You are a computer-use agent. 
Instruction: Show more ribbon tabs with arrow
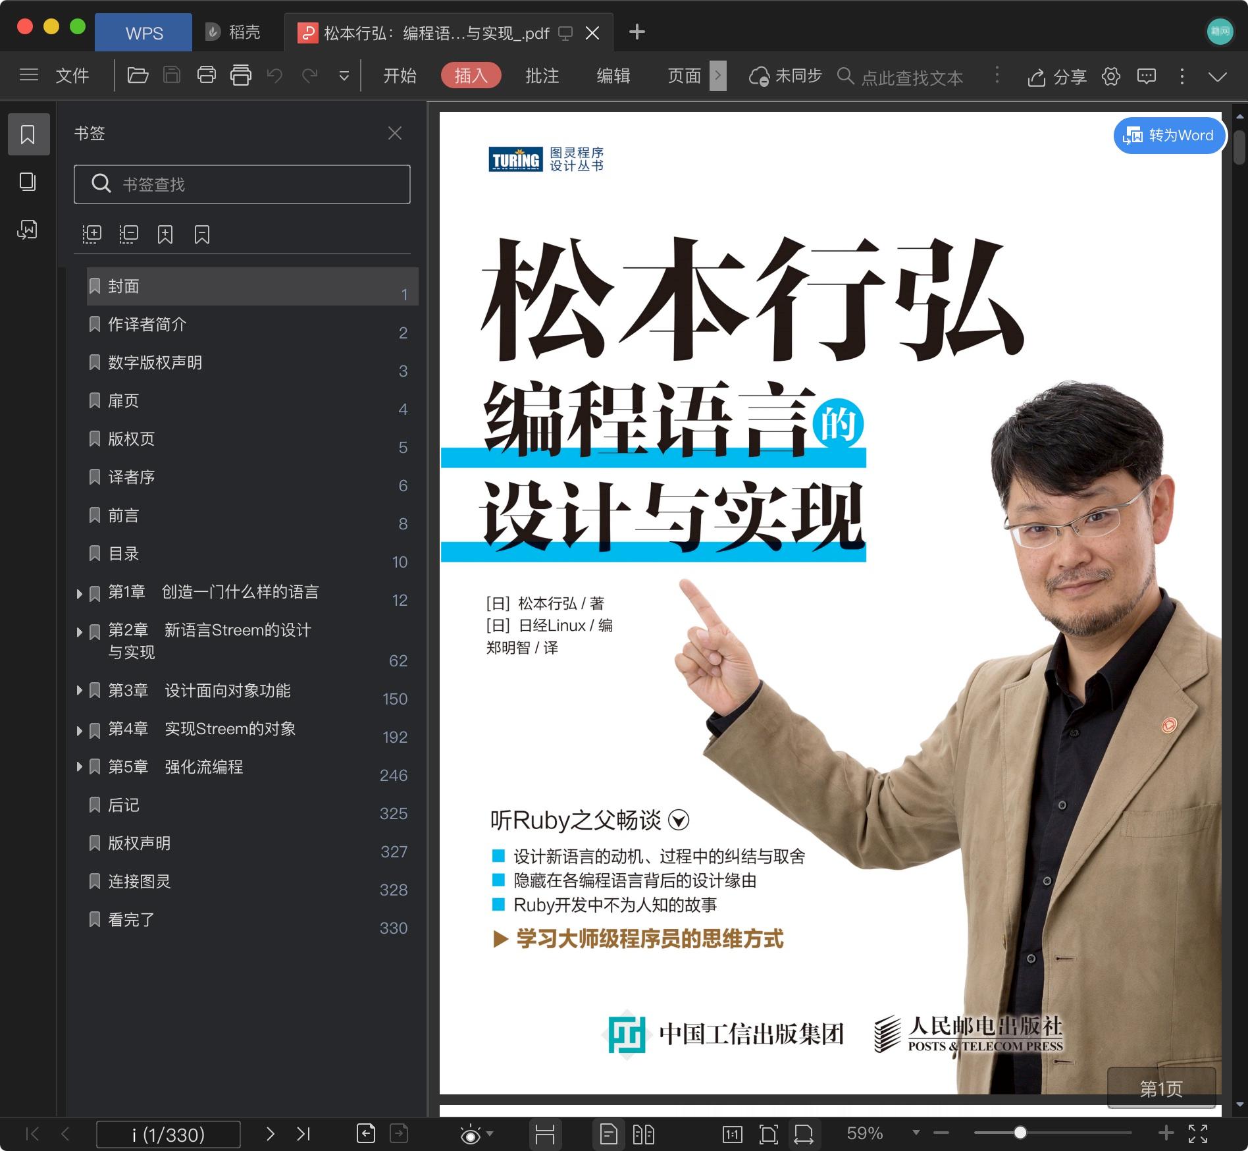click(x=718, y=76)
